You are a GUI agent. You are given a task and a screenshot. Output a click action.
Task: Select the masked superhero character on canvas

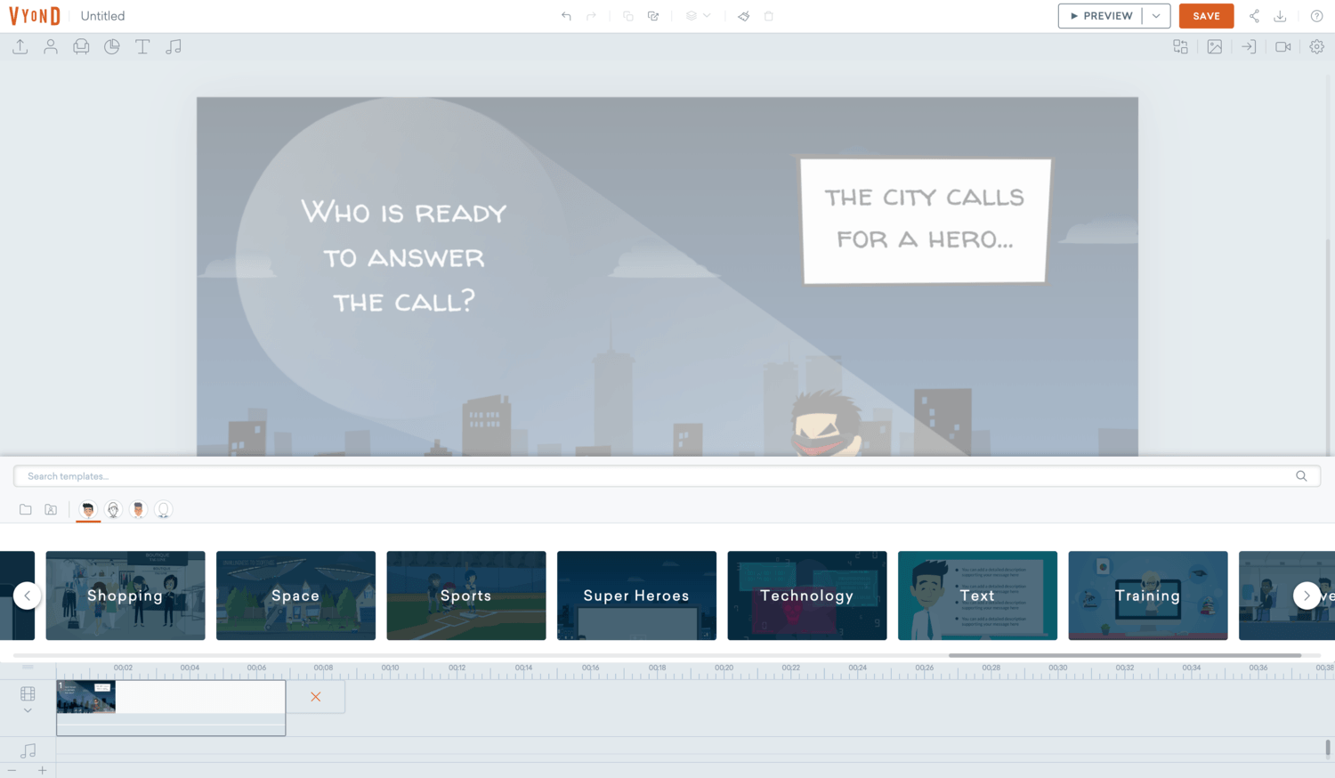828,424
